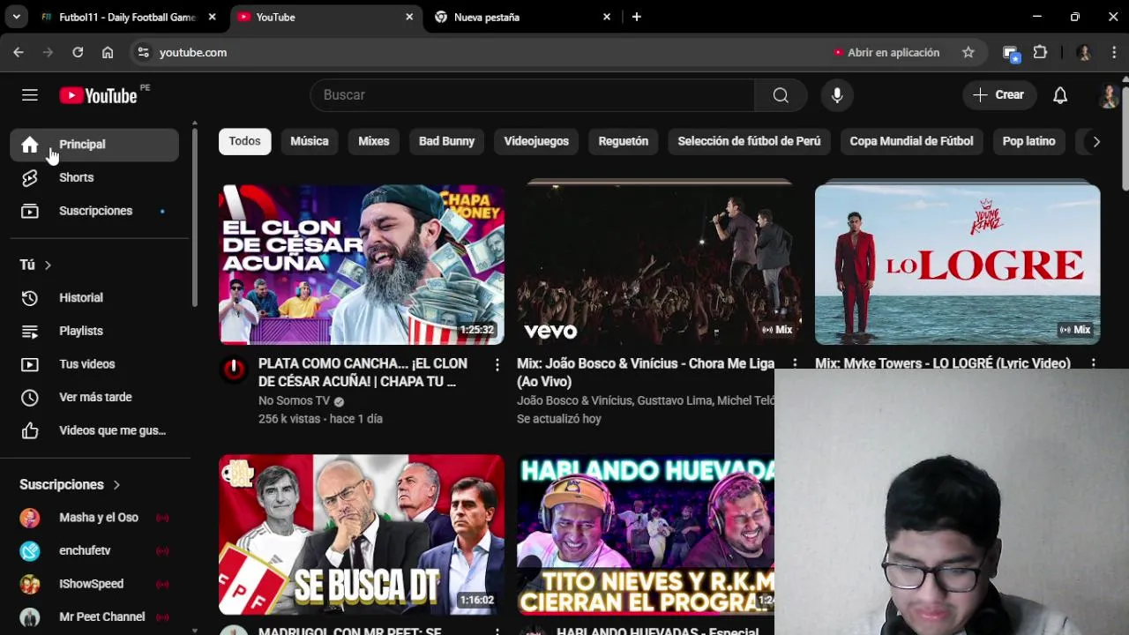Viewport: 1129px width, 635px height.
Task: Play the SE BUSCA DT thumbnail
Action: [362, 534]
